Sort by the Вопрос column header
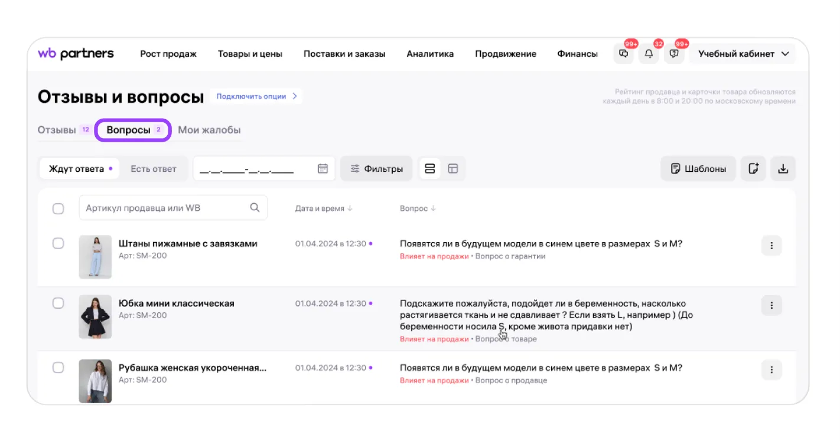The image size is (840, 441). tap(418, 208)
